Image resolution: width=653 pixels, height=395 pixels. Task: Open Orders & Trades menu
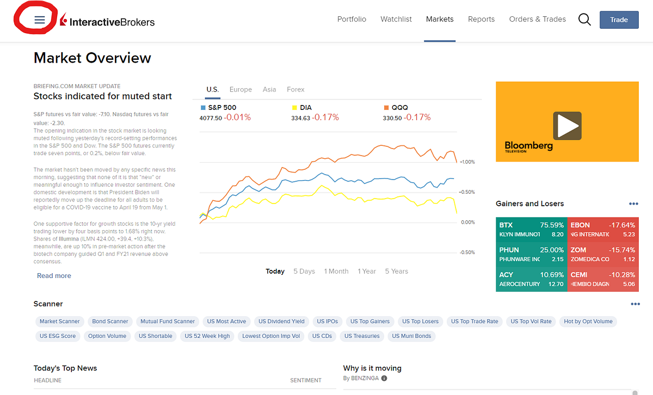coord(538,19)
